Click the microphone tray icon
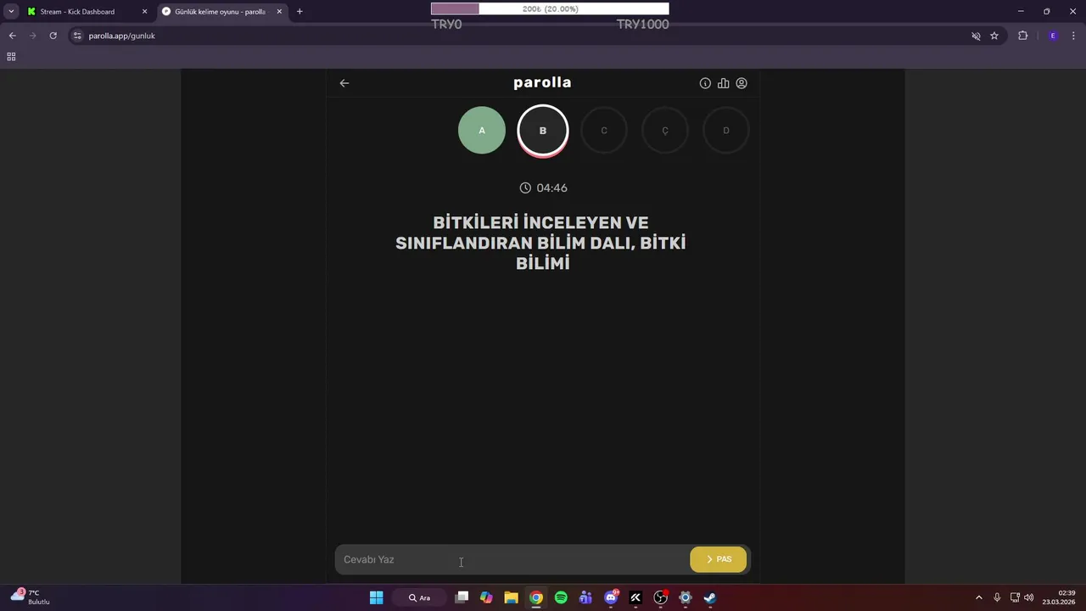 pyautogui.click(x=997, y=597)
